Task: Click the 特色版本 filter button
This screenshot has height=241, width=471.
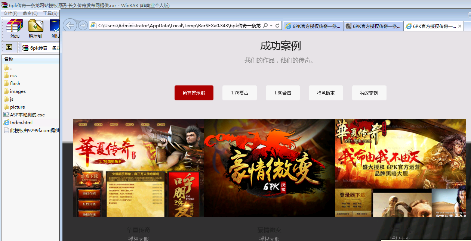Action: coord(326,93)
